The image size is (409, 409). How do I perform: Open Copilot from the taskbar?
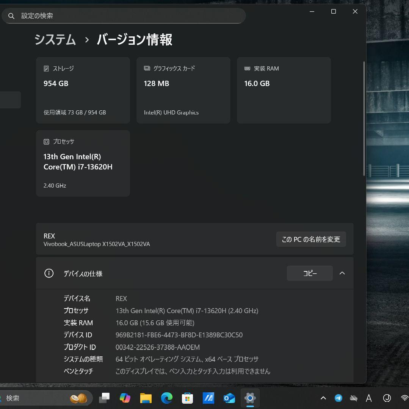pyautogui.click(x=125, y=398)
